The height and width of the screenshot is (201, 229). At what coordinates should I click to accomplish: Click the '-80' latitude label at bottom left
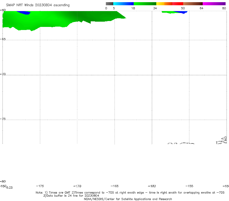3,182
